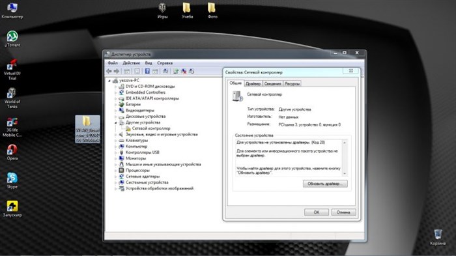The image size is (456, 256).
Task: Select the Клавиатуры category icon
Action: point(122,140)
